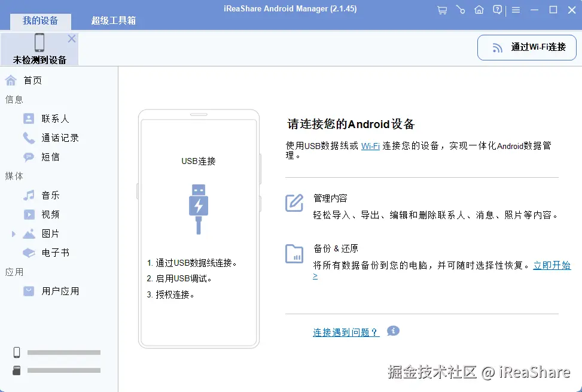The width and height of the screenshot is (582, 392).
Task: Click the 应用 section heading
Action: click(x=14, y=272)
